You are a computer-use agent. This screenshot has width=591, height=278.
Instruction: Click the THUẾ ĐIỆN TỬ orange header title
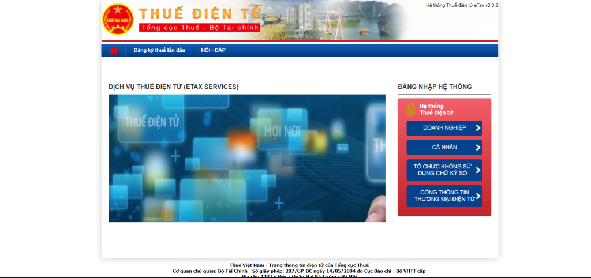[x=200, y=14]
